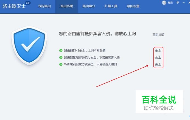Image resolution: width=190 pixels, height=120 pixels.
Task: Select the 扩展工具 tab
Action: coord(111,6)
